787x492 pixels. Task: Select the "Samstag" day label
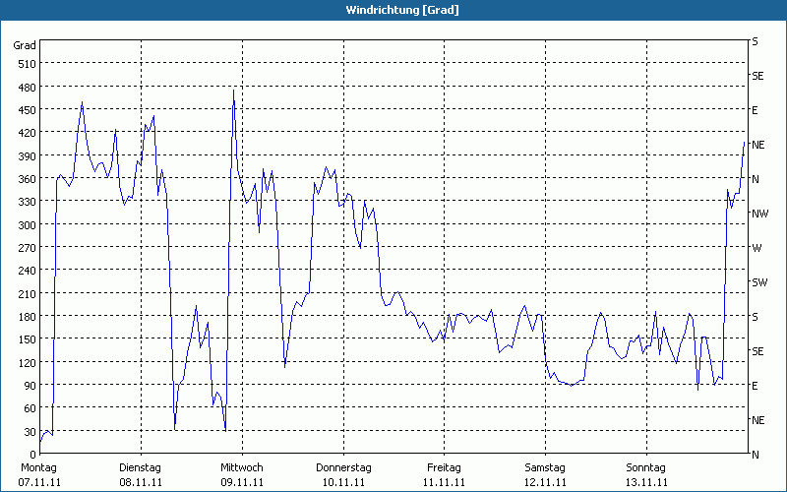[545, 468]
